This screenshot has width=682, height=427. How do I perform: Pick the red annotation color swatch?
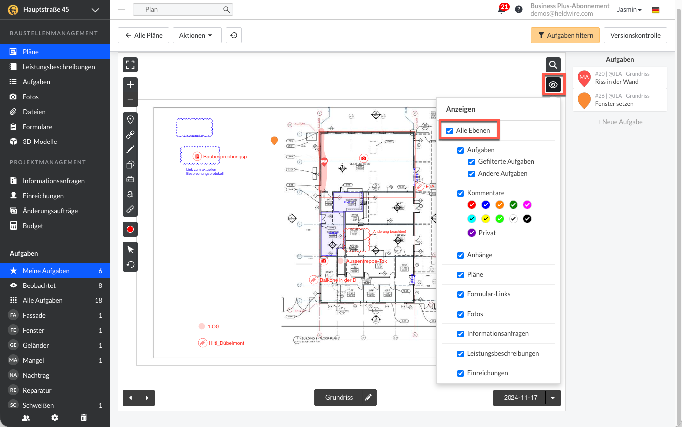130,229
